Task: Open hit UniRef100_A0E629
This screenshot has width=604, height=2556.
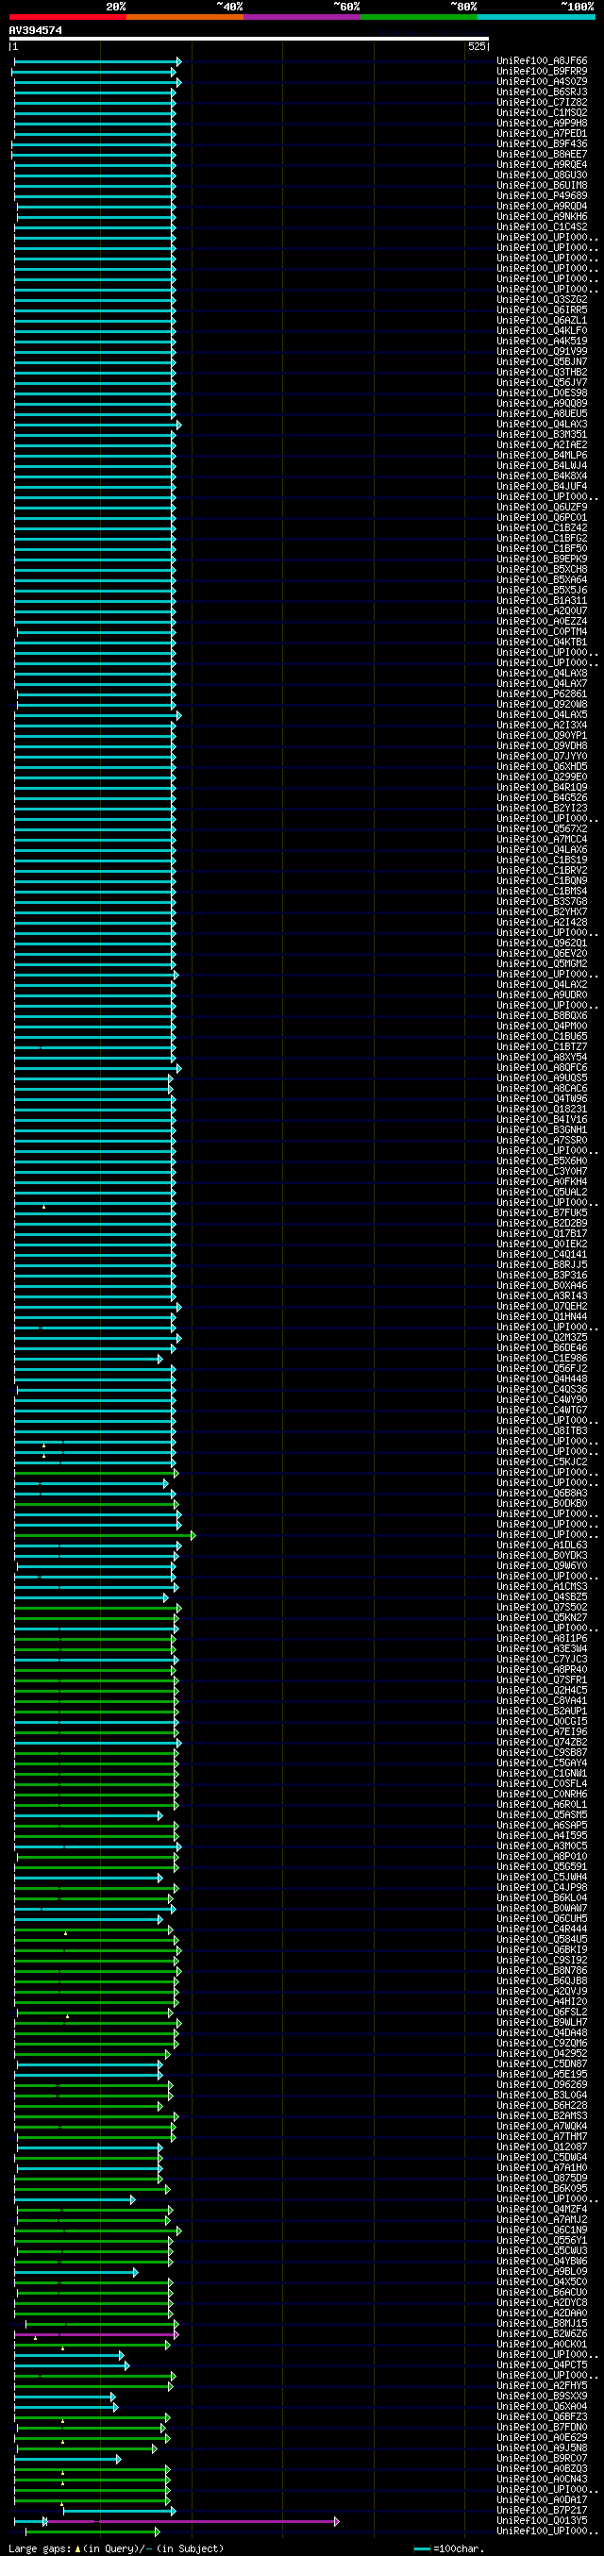Action: [542, 2438]
